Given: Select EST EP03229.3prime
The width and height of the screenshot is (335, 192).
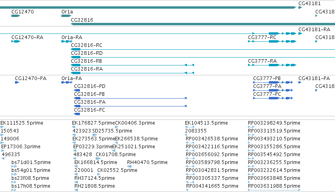Looking at the screenshot, I should coord(93,147).
